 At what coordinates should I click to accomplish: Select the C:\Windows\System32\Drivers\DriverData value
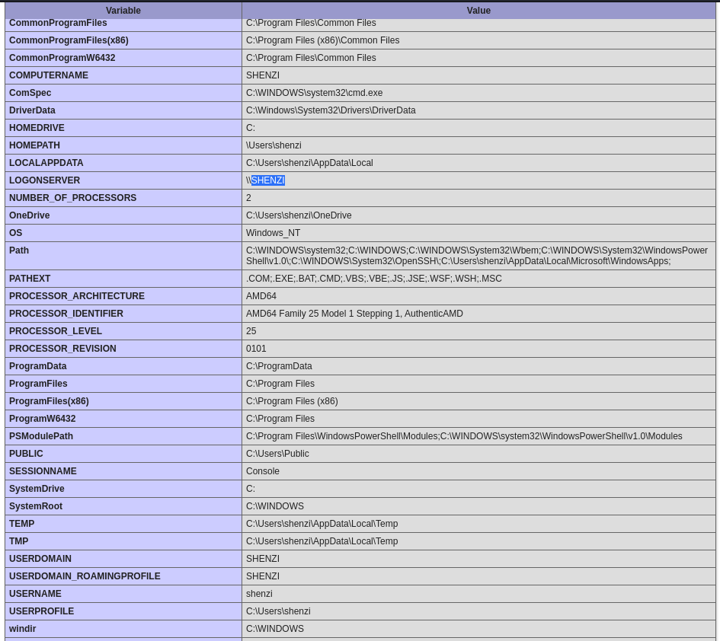click(331, 110)
